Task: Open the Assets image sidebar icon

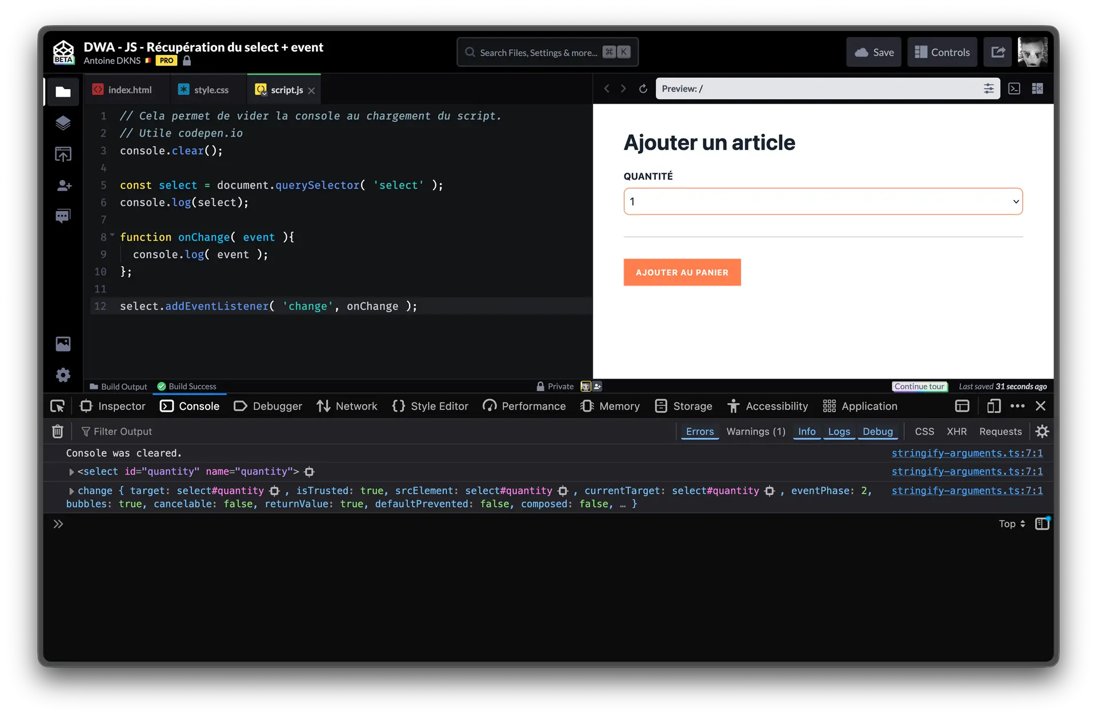Action: 63,344
